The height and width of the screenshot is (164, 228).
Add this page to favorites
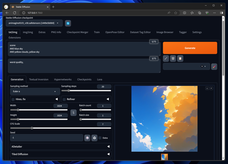click(x=176, y=13)
